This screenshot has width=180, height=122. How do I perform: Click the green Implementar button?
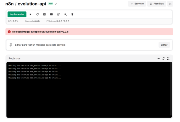17,14
